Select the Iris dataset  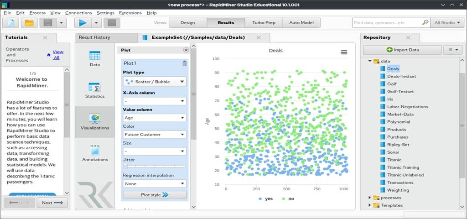click(390, 99)
